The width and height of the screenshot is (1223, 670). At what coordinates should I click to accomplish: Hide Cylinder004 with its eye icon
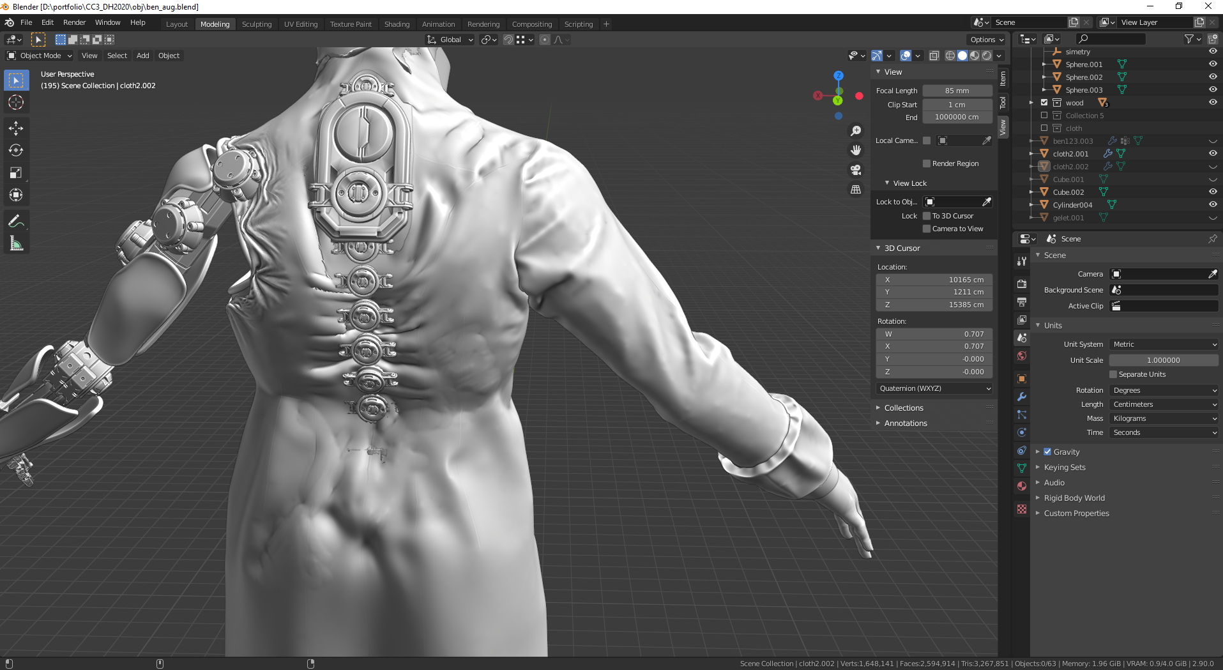coord(1212,204)
